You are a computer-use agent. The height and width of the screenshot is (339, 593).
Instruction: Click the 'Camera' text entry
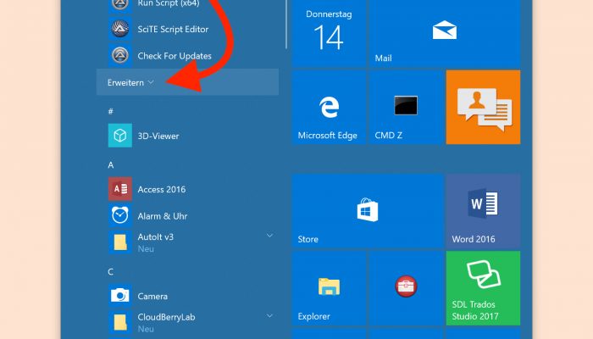152,297
